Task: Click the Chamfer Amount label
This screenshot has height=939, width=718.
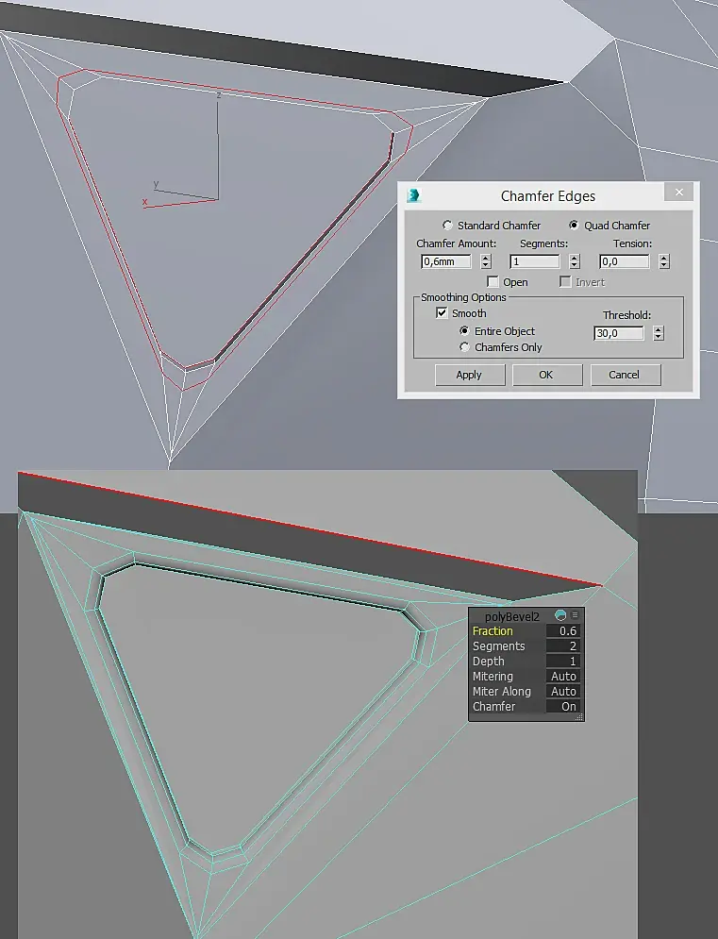Action: pyautogui.click(x=457, y=243)
